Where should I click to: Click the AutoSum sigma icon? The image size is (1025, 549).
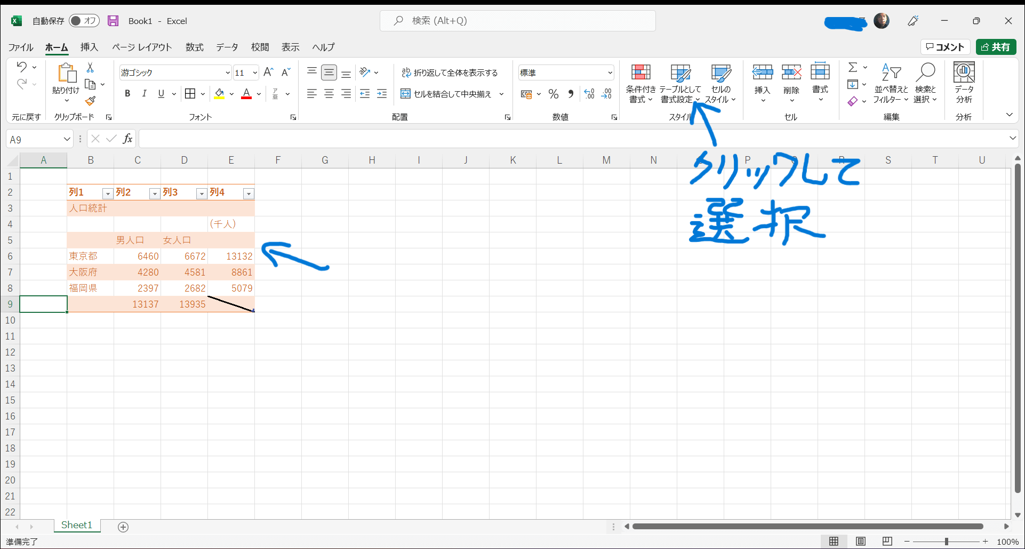coord(853,68)
